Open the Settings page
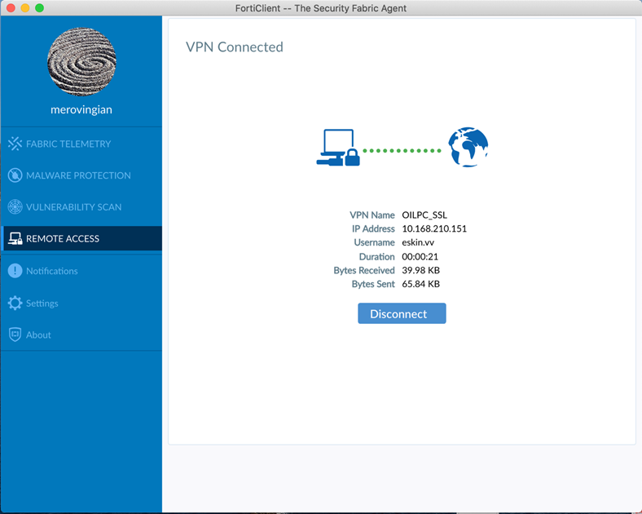This screenshot has width=642, height=514. 81,304
